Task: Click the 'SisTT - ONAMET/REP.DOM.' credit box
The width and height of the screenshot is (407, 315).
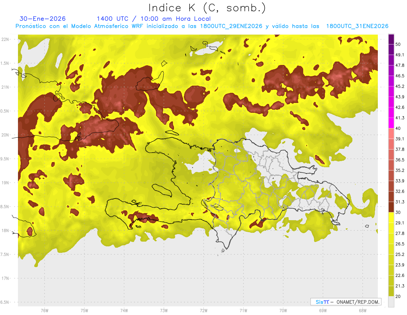Action: tap(346, 302)
